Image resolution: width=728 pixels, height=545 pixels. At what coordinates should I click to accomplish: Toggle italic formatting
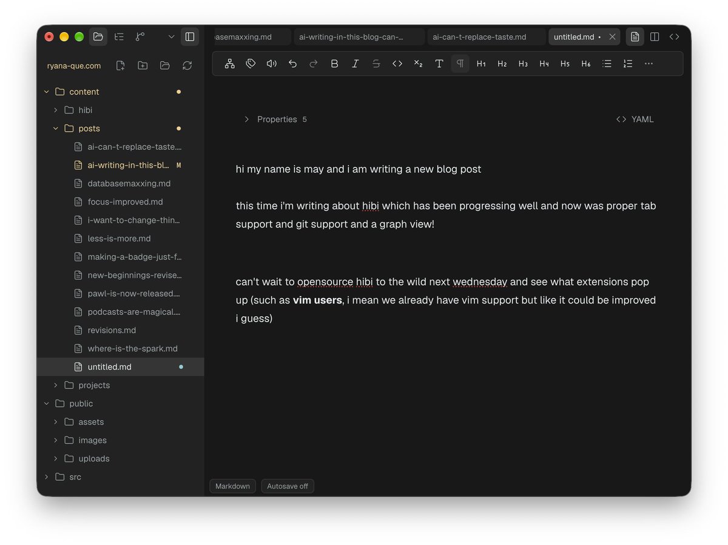[356, 64]
